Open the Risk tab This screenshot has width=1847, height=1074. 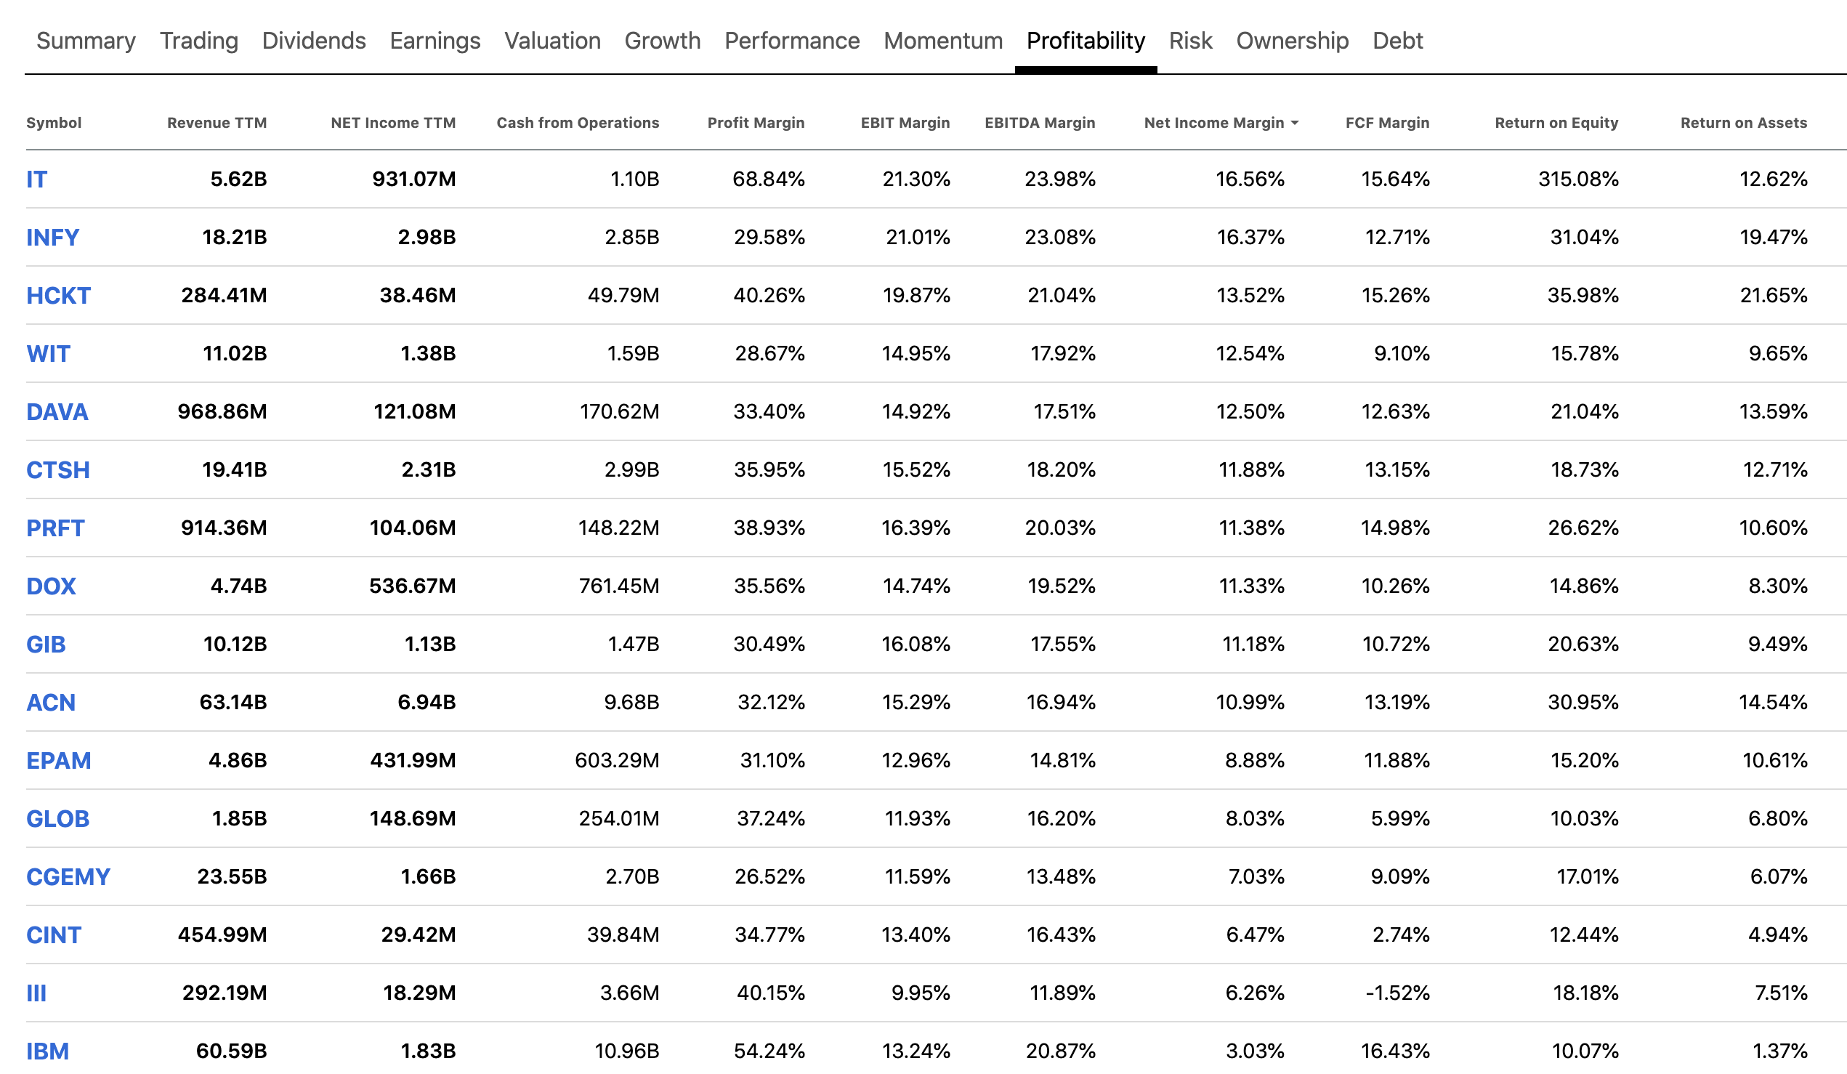1190,40
